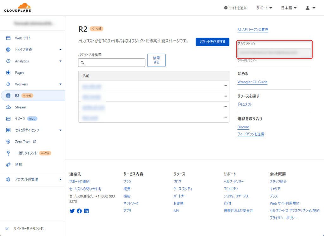Screen dimensions: 324x236
Task: Open the Web サイト利用規約 footer link
Action: tap(284, 204)
